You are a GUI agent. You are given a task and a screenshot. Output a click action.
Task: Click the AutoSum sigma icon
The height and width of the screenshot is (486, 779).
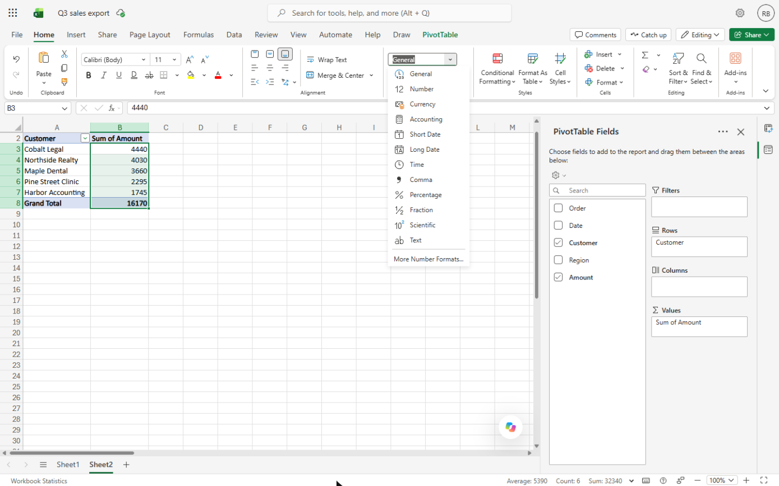pos(645,55)
